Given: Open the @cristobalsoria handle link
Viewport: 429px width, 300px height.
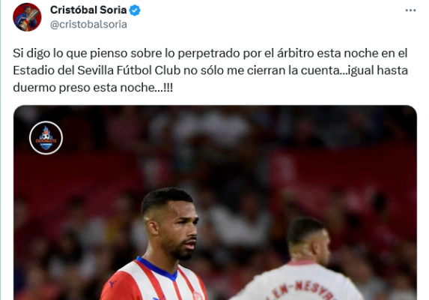Looking at the screenshot, I should pyautogui.click(x=88, y=25).
